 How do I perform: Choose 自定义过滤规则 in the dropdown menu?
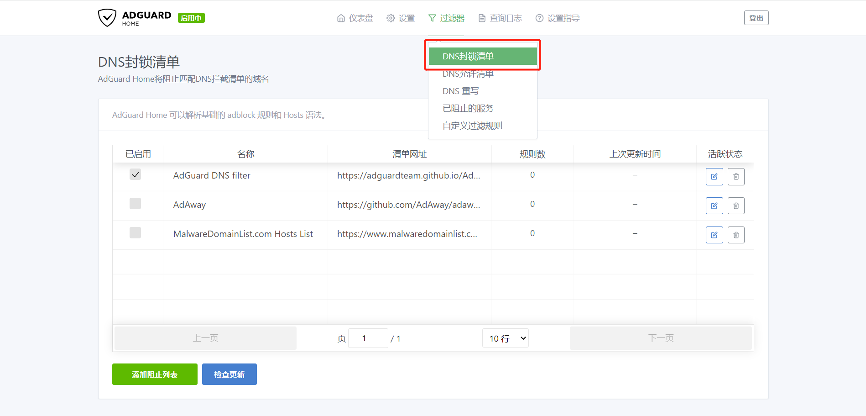click(x=472, y=126)
